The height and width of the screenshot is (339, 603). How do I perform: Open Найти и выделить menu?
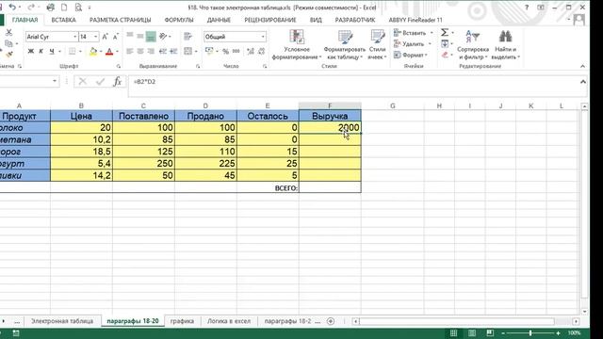(x=505, y=44)
